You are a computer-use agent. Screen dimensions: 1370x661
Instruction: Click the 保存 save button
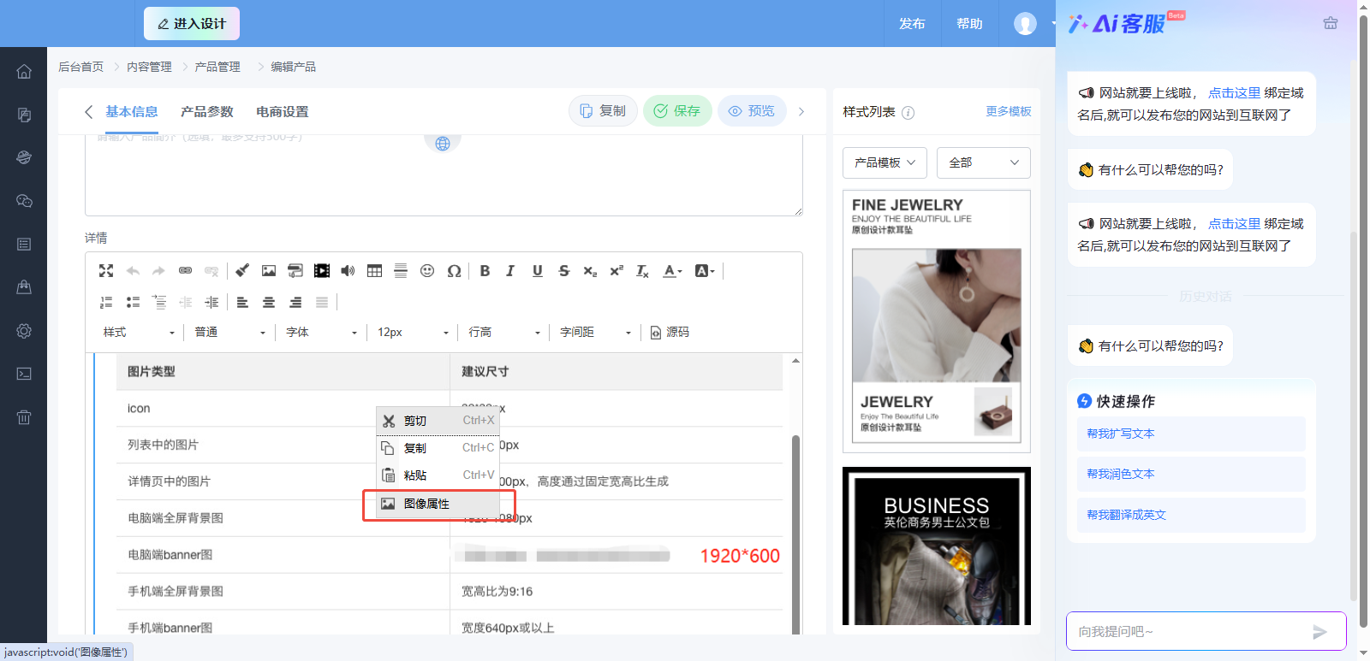click(677, 111)
